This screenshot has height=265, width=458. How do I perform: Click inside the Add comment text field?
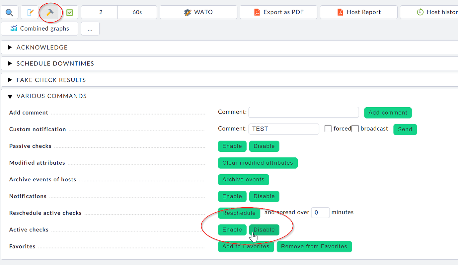[x=303, y=112]
